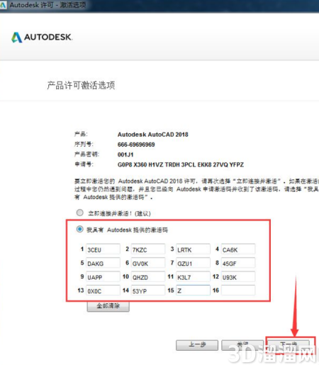Click activation code field 10 containing QHZD
This screenshot has height=365, width=319.
pos(148,277)
